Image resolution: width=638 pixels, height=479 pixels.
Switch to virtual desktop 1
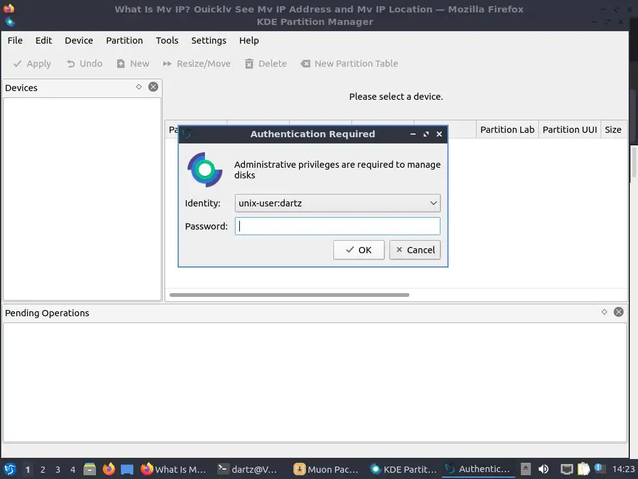27,470
